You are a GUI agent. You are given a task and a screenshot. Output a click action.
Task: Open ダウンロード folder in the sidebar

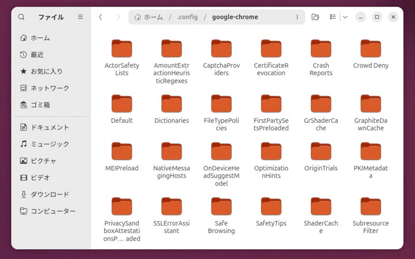49,194
